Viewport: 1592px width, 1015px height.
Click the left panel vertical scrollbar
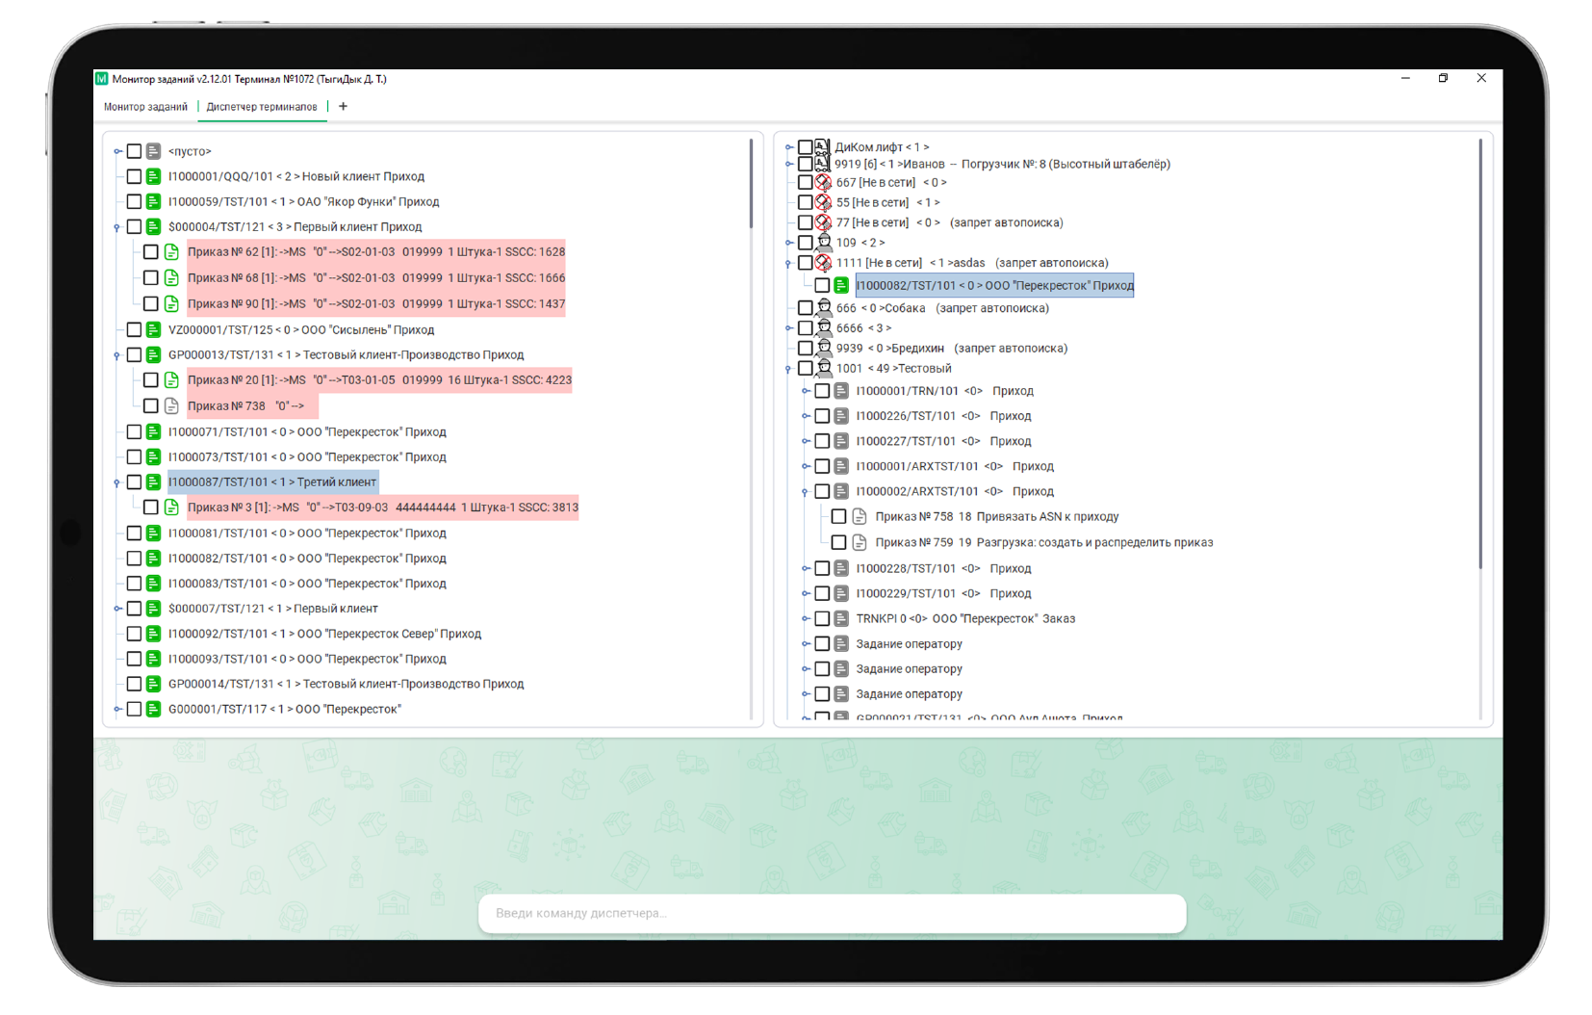(751, 184)
